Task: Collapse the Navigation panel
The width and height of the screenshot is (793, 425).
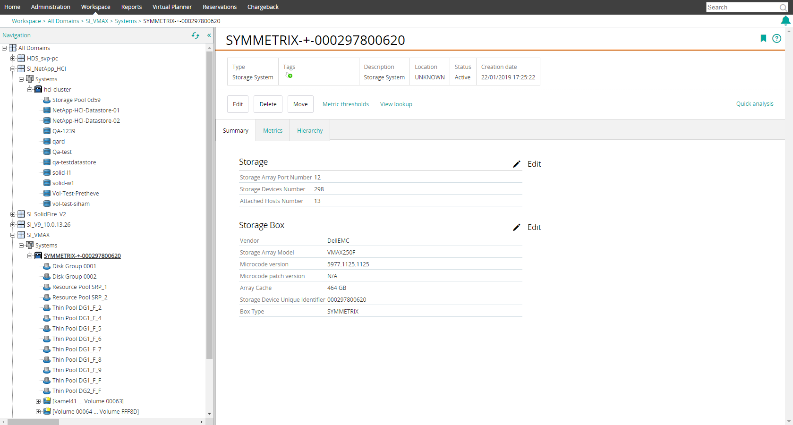Action: click(x=209, y=35)
